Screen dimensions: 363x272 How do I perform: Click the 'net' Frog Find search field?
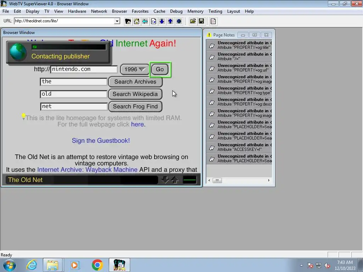coord(74,107)
